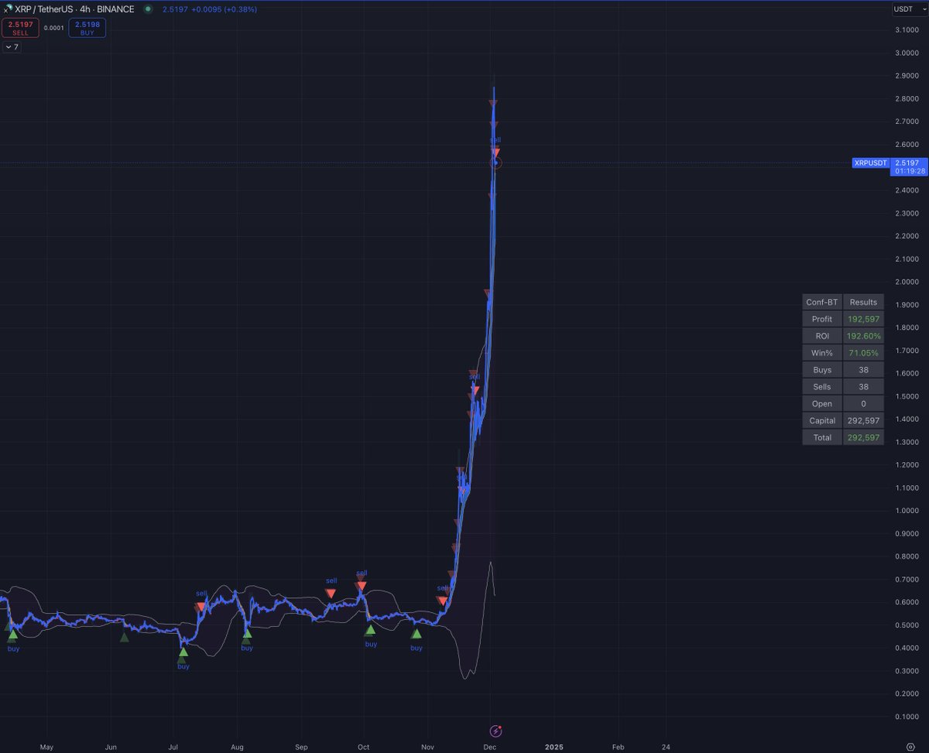Click the 2025 label on time axis
Viewport: 929px width, 753px height.
click(554, 747)
